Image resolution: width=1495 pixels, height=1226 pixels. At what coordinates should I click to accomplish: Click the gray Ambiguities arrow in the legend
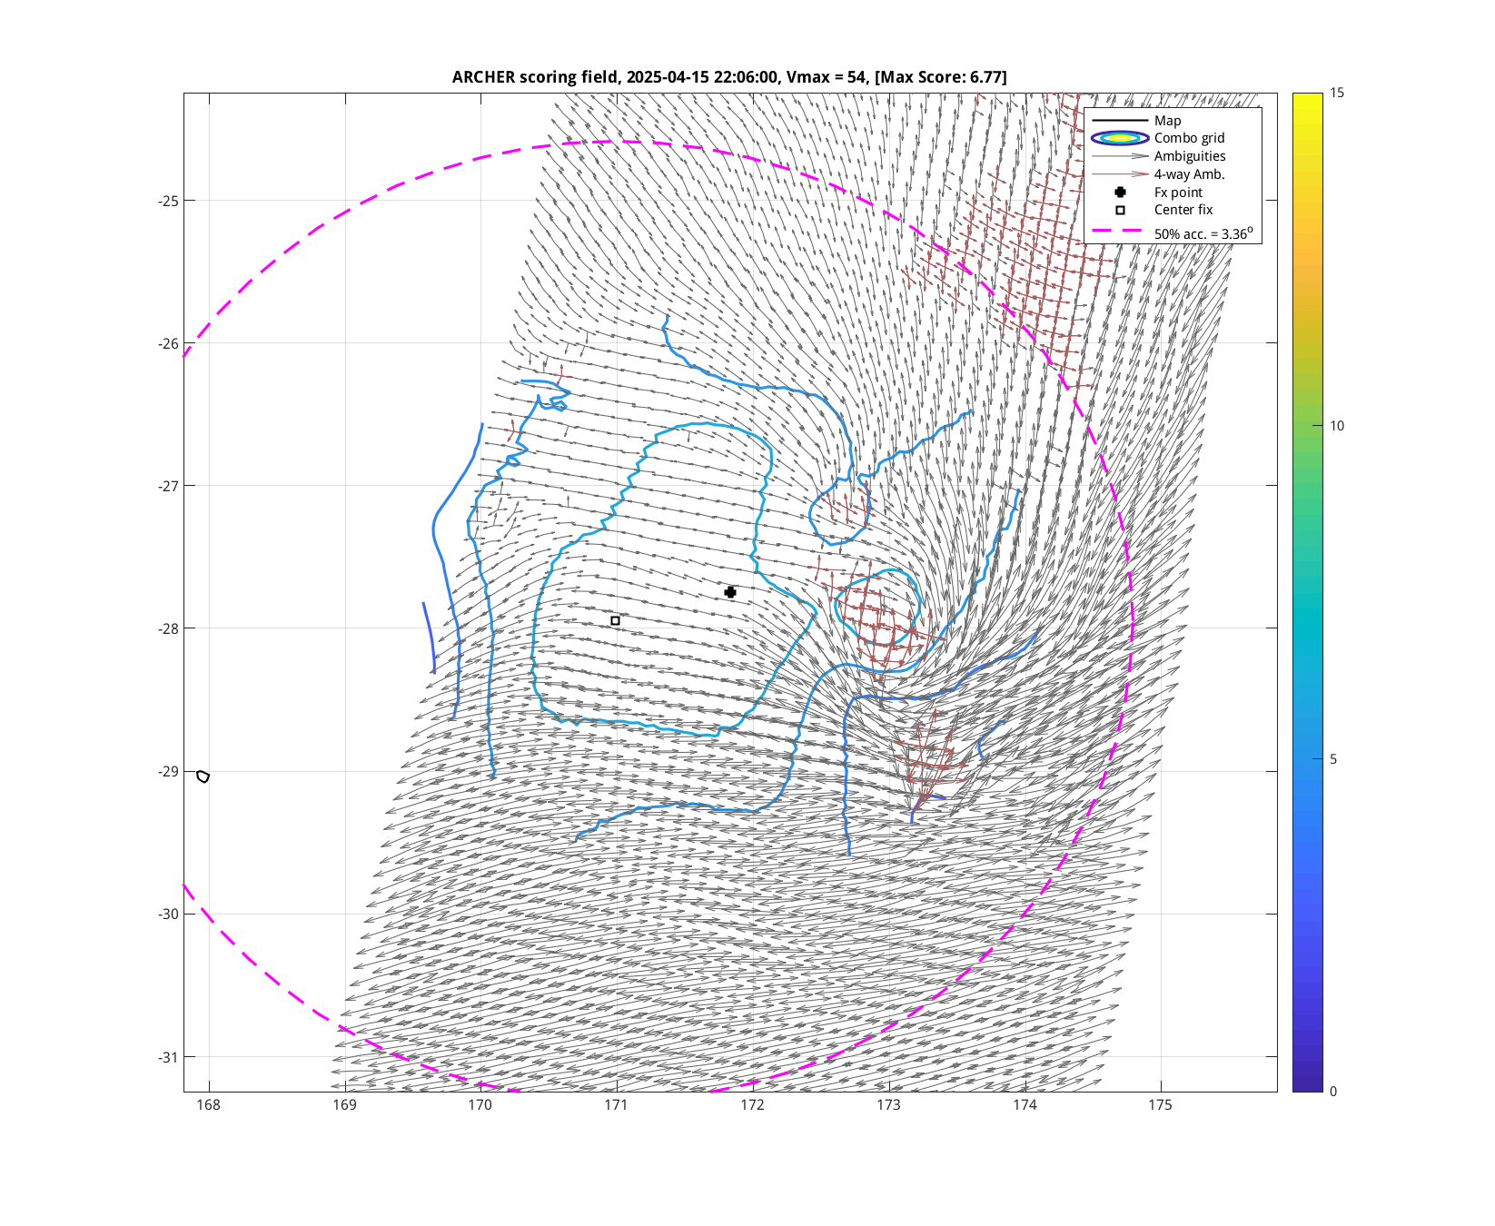[1120, 156]
